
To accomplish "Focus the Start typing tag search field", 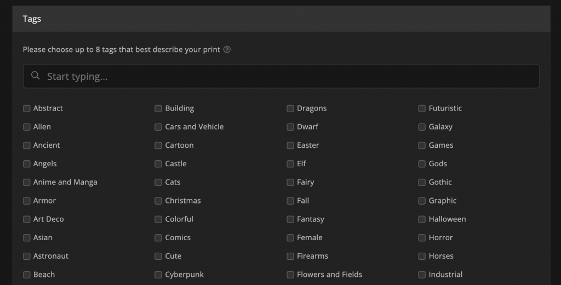I will point(281,76).
